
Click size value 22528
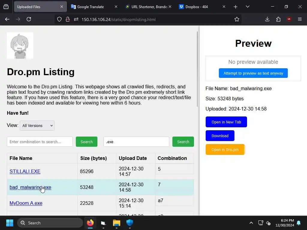point(87,203)
